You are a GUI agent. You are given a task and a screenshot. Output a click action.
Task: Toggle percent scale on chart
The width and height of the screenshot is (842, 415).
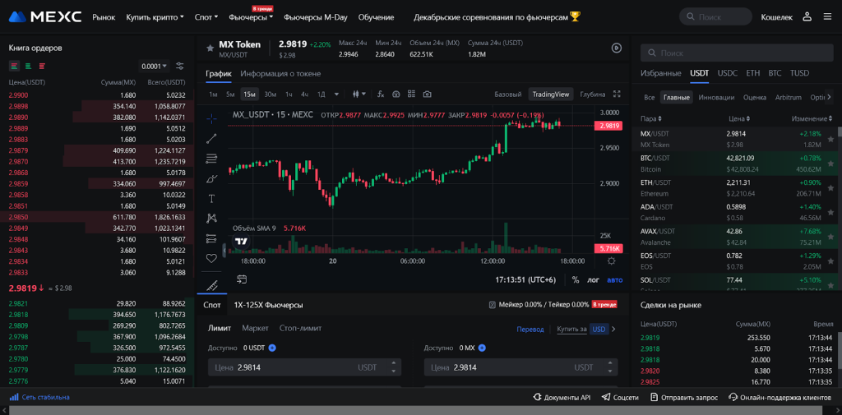click(x=576, y=279)
